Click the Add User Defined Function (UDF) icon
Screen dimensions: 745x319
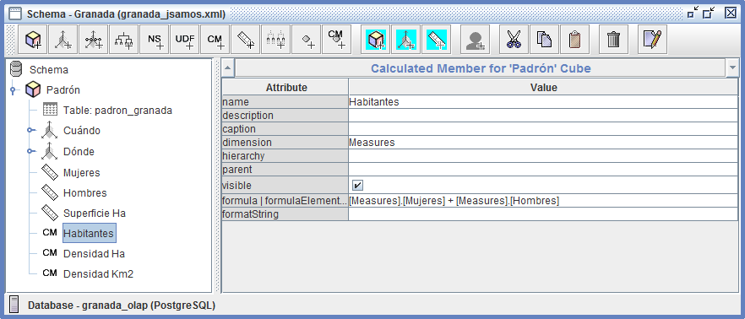click(x=185, y=39)
